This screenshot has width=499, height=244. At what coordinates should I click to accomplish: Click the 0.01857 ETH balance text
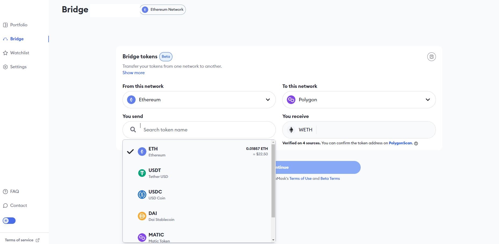(257, 149)
